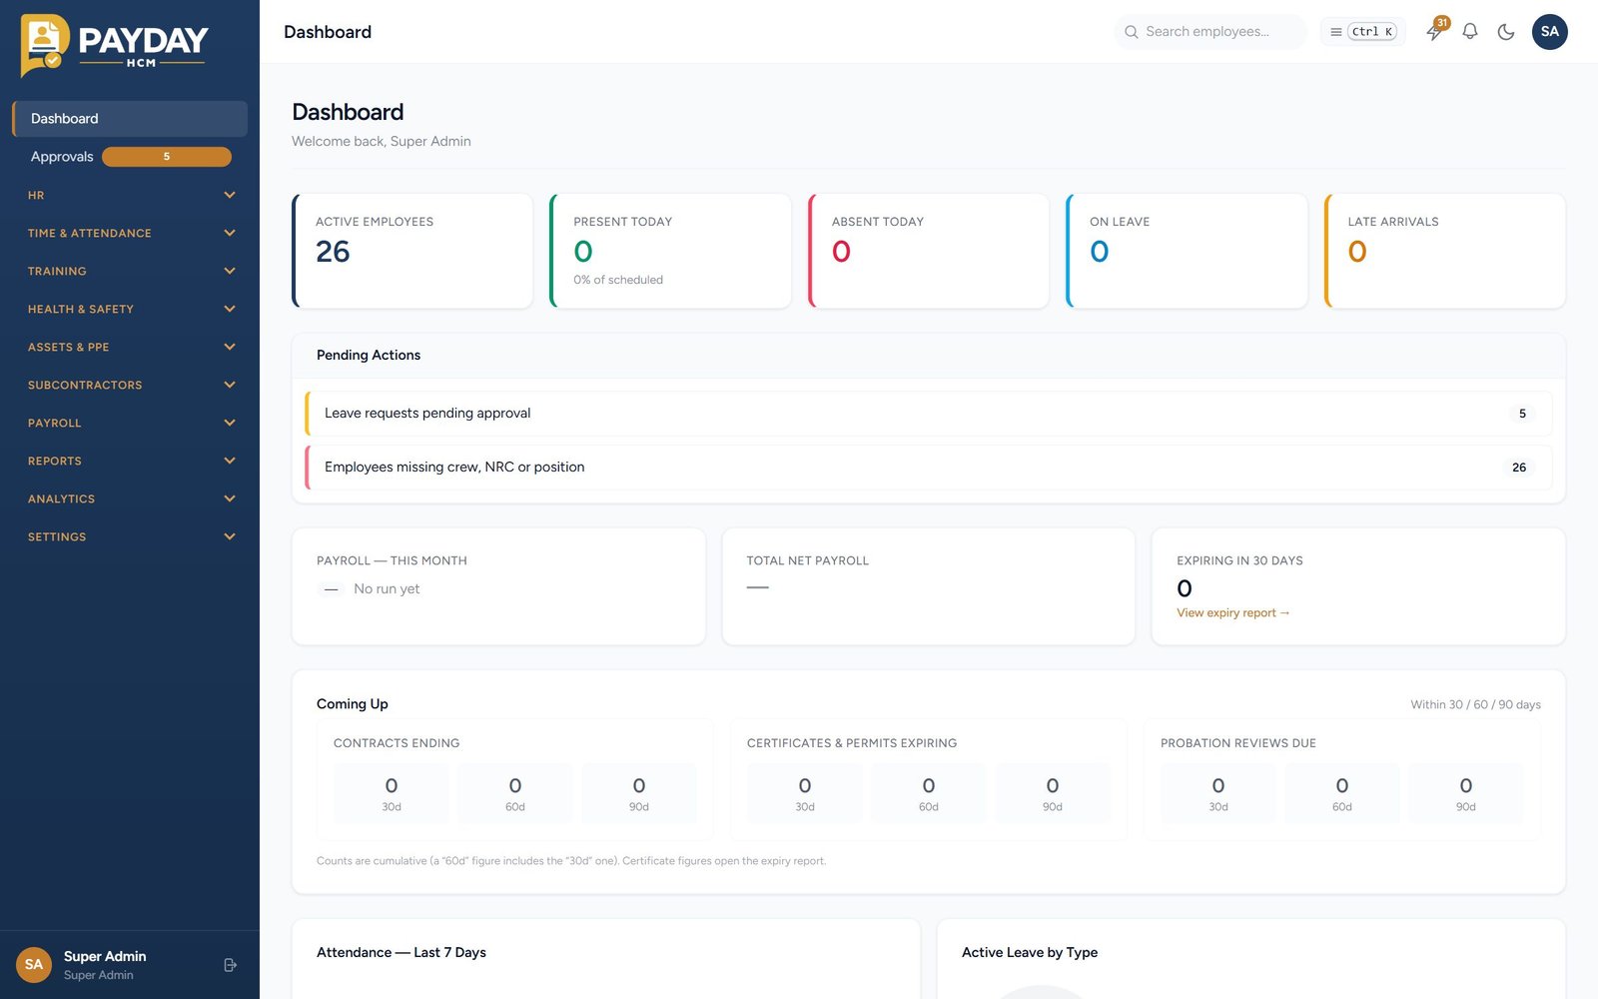The width and height of the screenshot is (1598, 999).
Task: Open the PAYROLL menu label
Action: click(55, 424)
